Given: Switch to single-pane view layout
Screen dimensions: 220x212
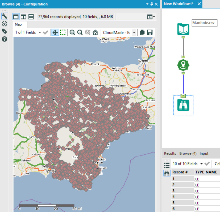Looking at the screenshot, I should pyautogui.click(x=16, y=17).
